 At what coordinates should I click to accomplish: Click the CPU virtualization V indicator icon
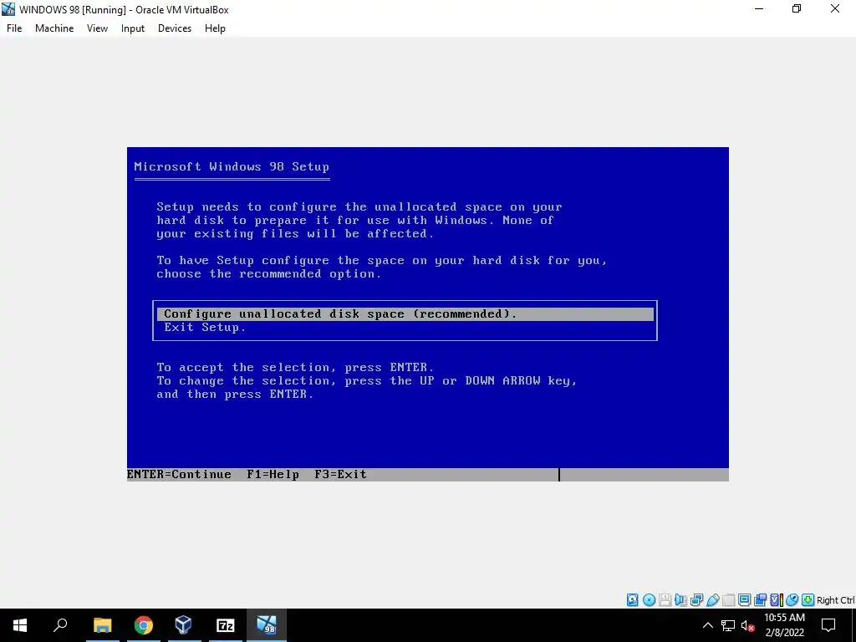[x=777, y=600]
